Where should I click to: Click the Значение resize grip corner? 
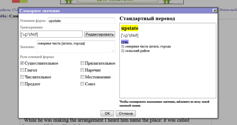[x=113, y=51]
